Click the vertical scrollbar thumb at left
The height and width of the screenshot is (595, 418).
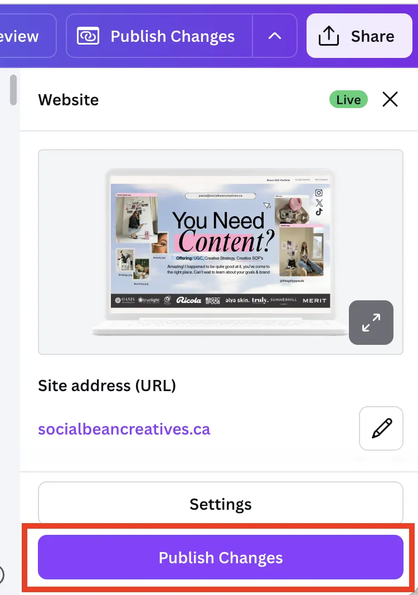[13, 90]
